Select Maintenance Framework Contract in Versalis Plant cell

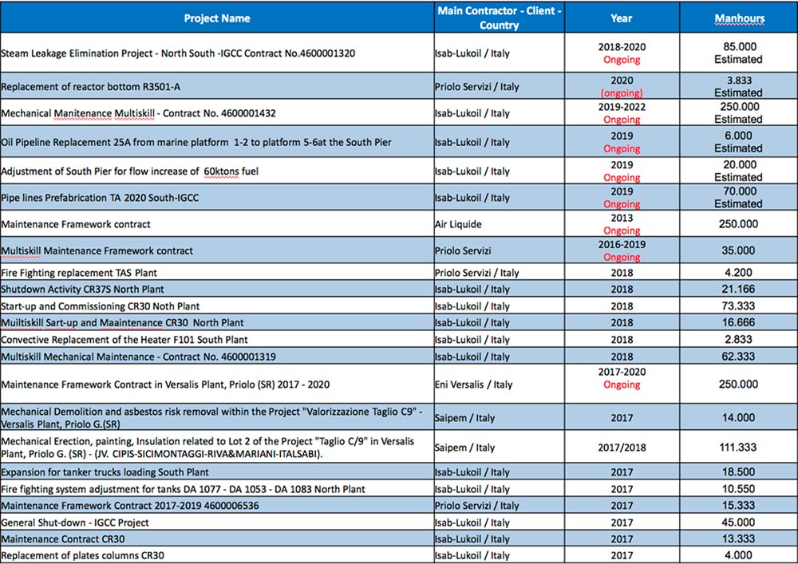[x=217, y=384]
